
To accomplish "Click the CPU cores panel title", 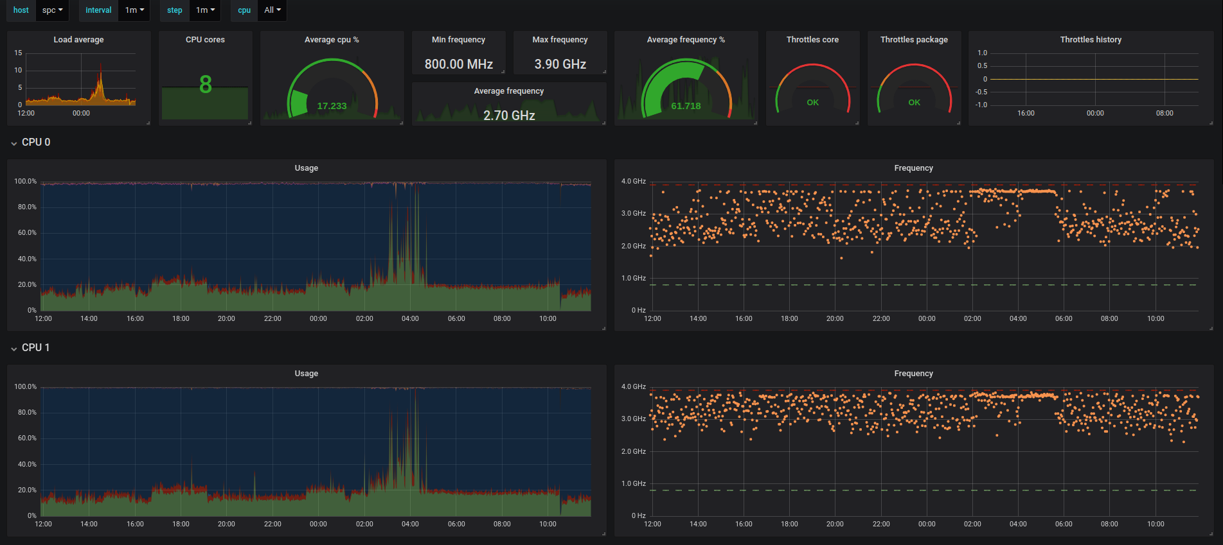I will pyautogui.click(x=205, y=40).
